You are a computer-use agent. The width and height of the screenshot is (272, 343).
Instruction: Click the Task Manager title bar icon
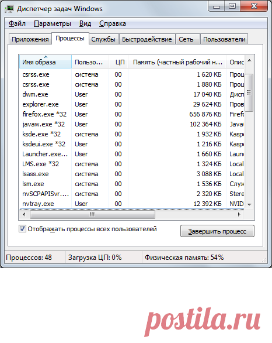point(9,9)
